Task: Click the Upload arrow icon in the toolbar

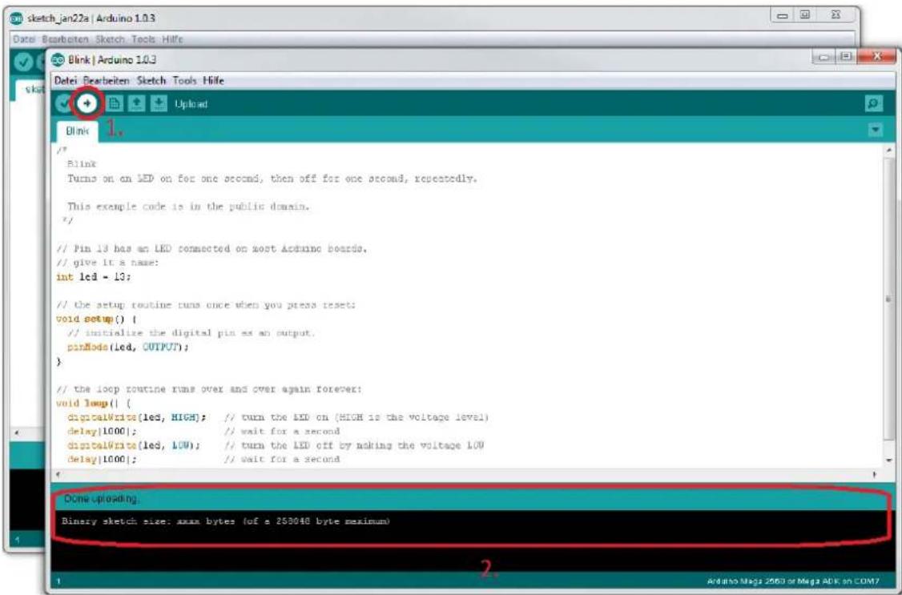Action: click(x=87, y=103)
